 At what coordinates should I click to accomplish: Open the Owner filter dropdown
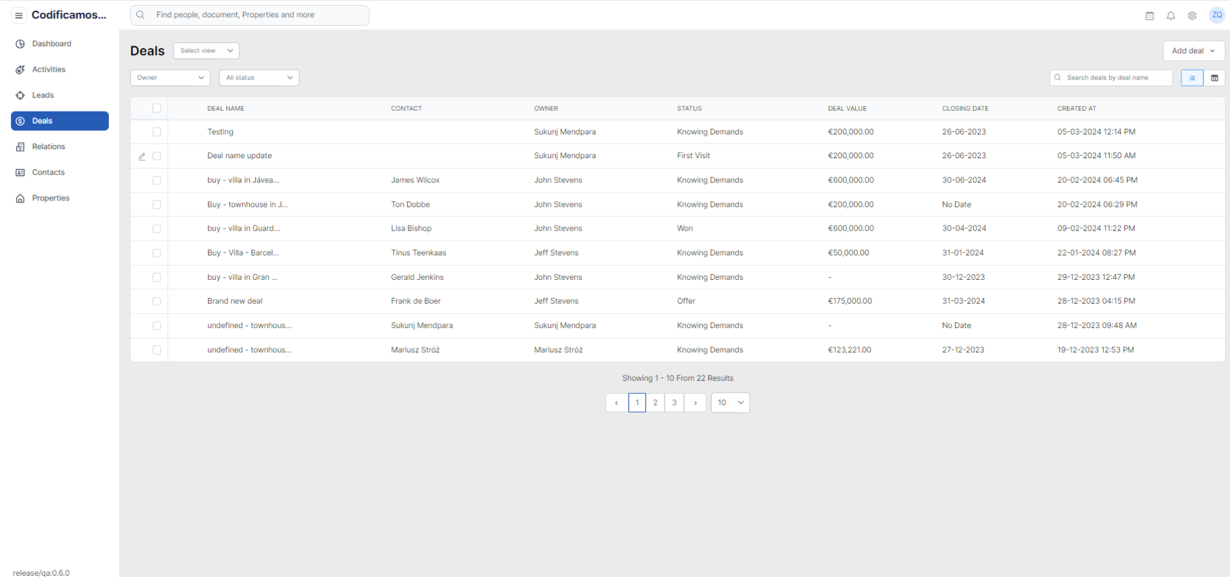click(x=170, y=77)
